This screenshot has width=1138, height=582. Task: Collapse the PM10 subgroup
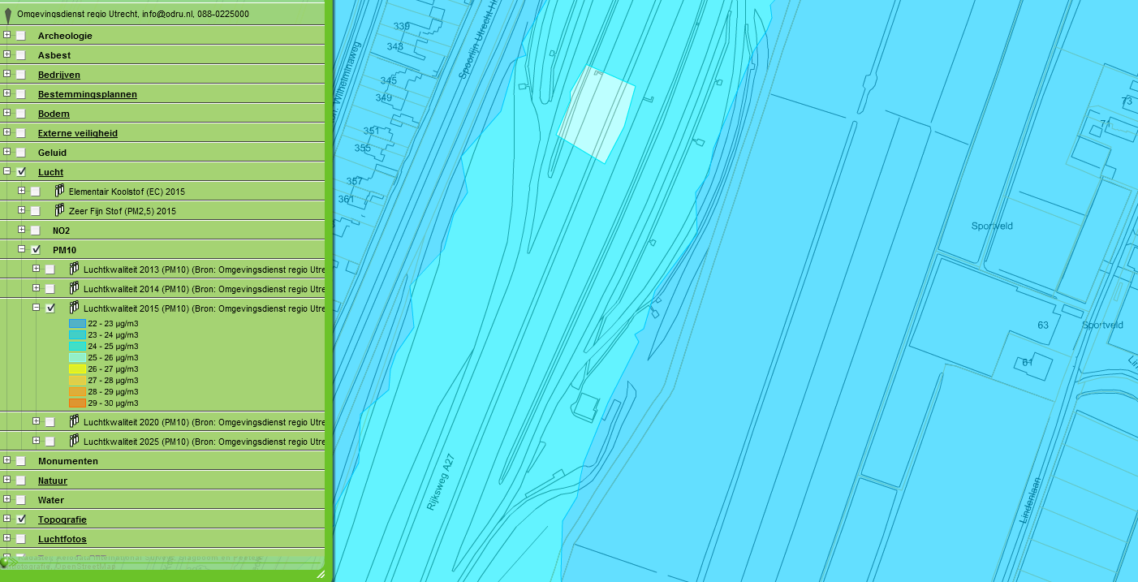21,249
